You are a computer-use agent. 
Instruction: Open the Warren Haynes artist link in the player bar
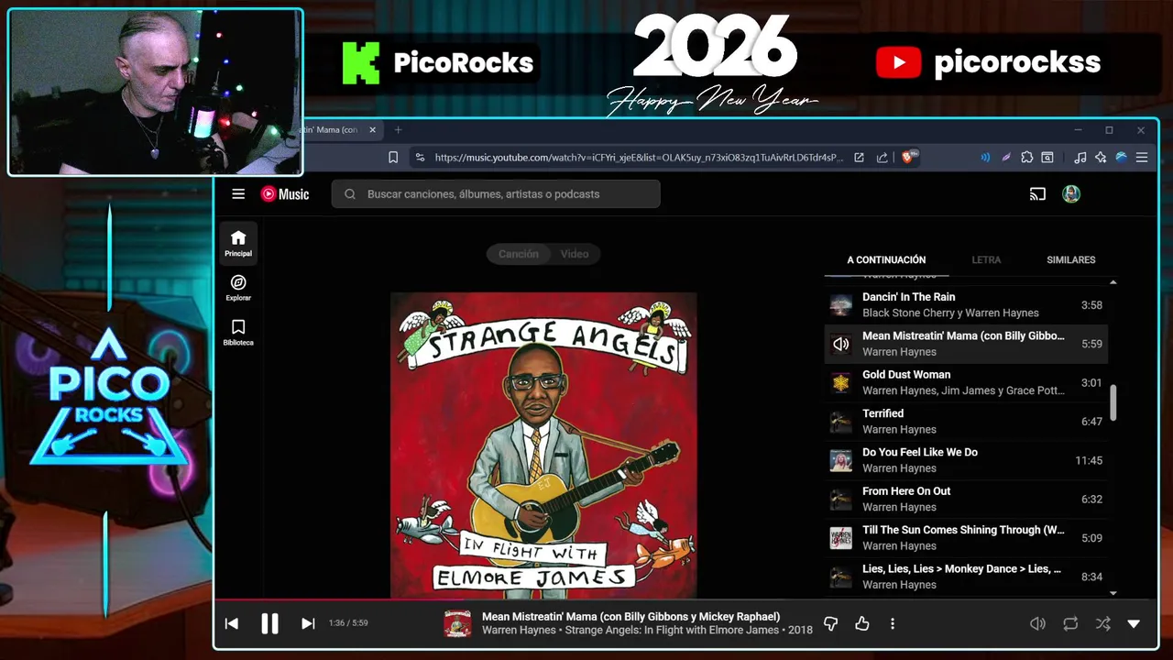coord(519,631)
